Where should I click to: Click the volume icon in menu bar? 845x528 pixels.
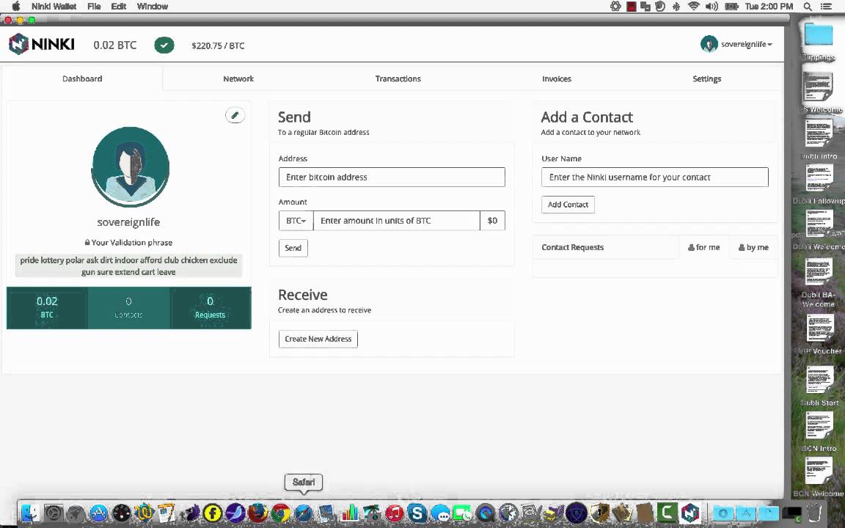(712, 7)
